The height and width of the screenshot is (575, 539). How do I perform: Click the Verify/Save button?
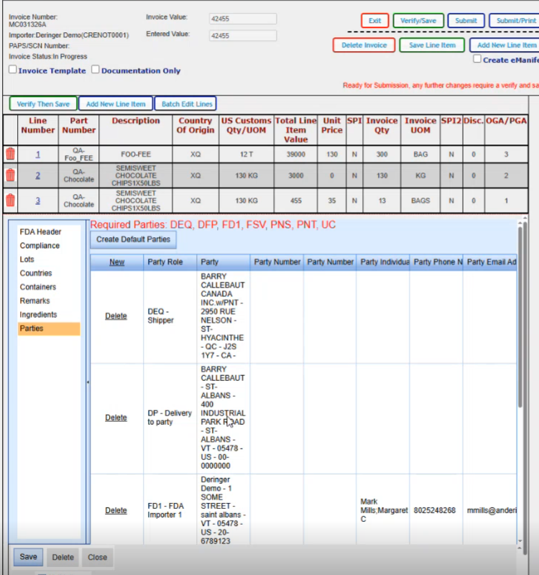tap(418, 21)
